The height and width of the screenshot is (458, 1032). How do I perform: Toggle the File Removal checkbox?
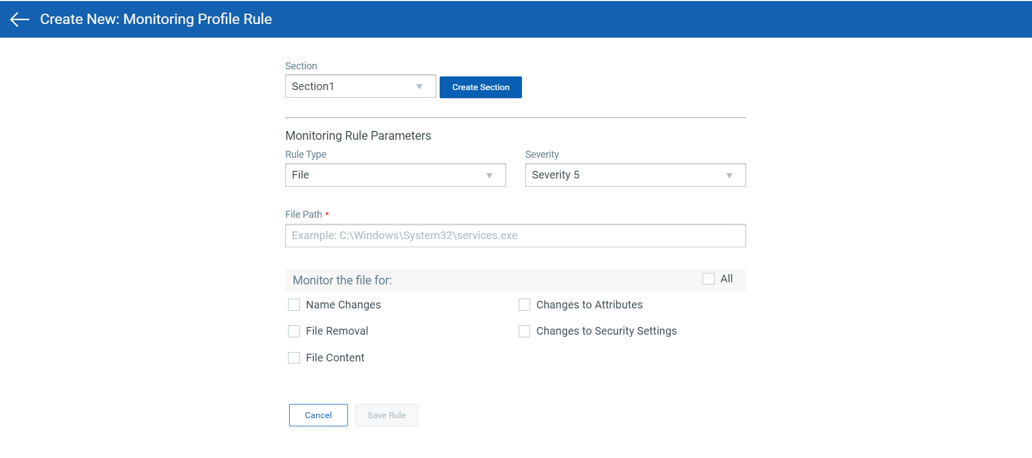294,331
